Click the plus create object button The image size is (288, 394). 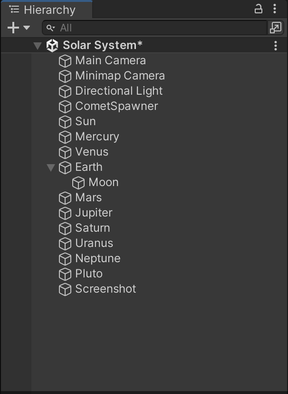13,28
